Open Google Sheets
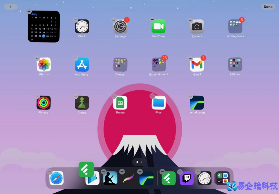The image size is (279, 194). point(120,103)
